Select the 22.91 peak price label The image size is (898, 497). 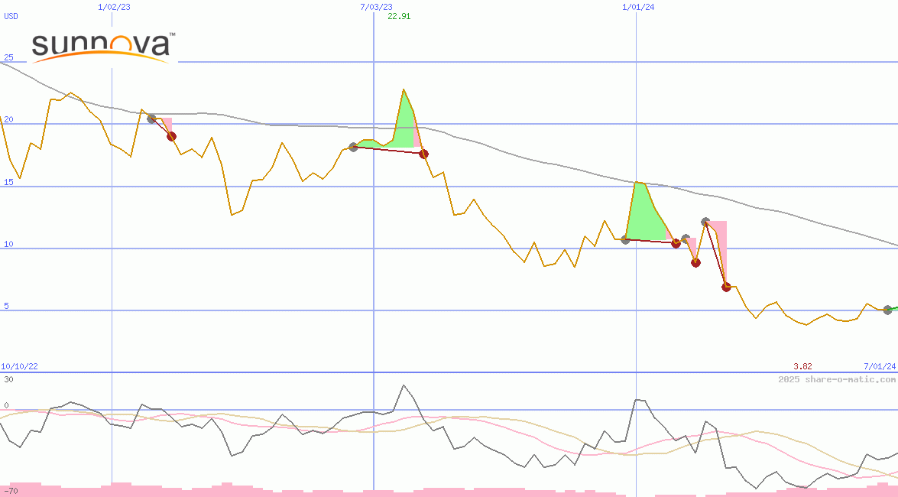coord(399,16)
